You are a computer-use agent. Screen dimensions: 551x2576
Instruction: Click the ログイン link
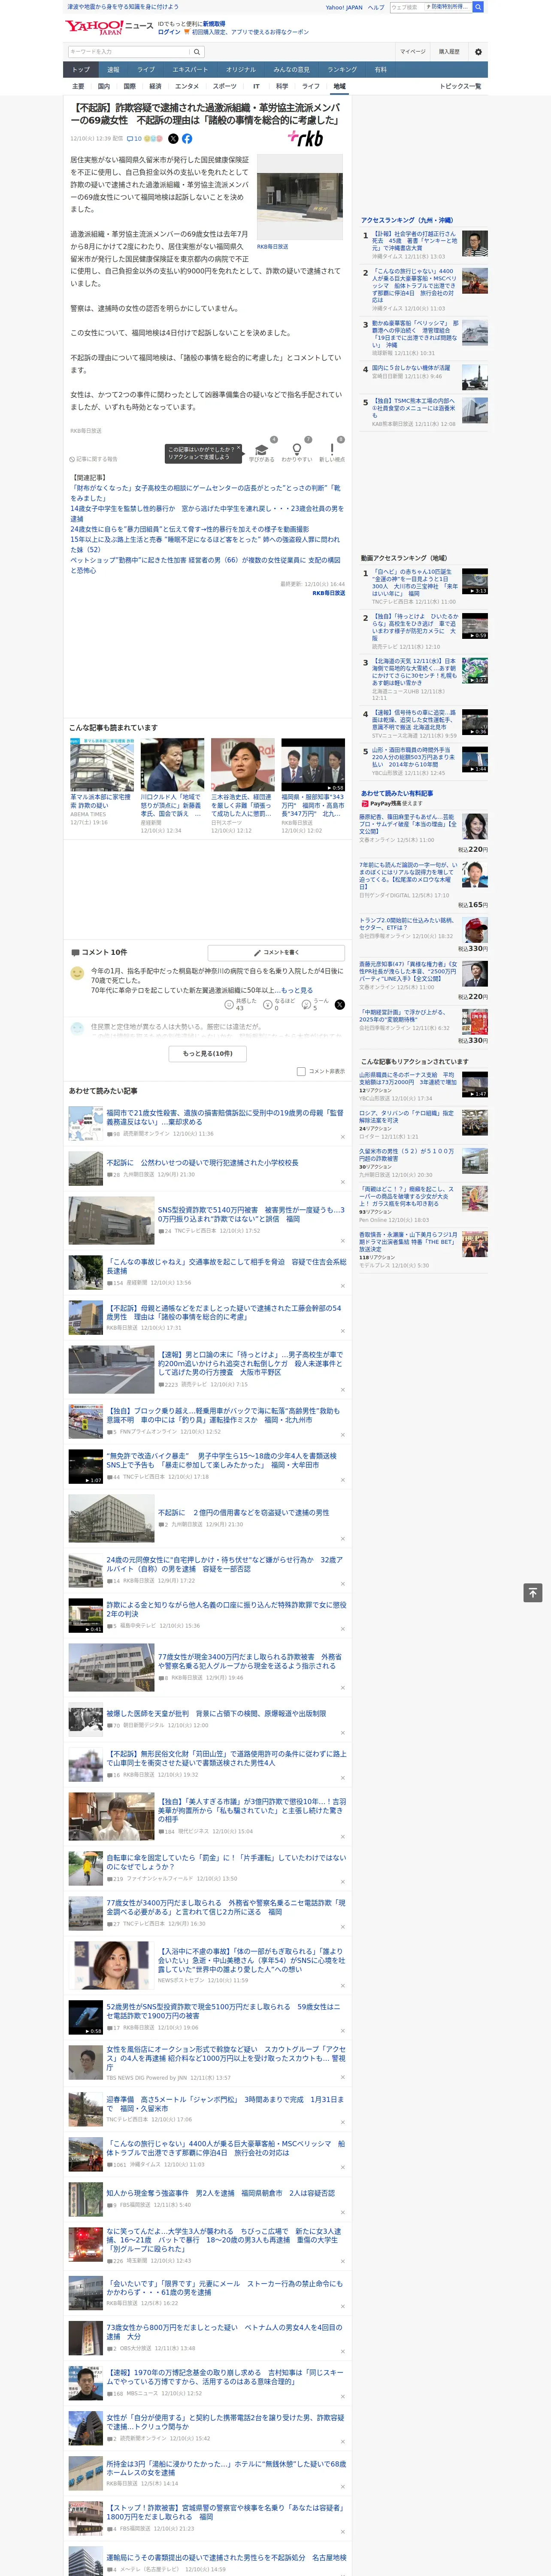[x=169, y=32]
